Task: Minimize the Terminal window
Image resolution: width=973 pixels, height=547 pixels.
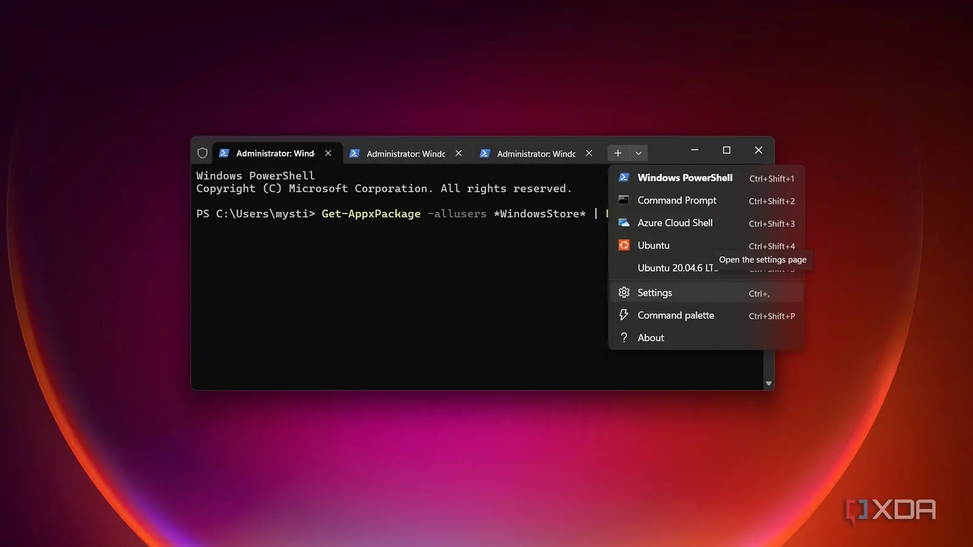Action: 694,150
